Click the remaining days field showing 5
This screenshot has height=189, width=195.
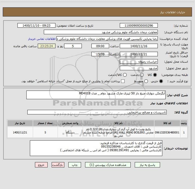tap(73, 46)
